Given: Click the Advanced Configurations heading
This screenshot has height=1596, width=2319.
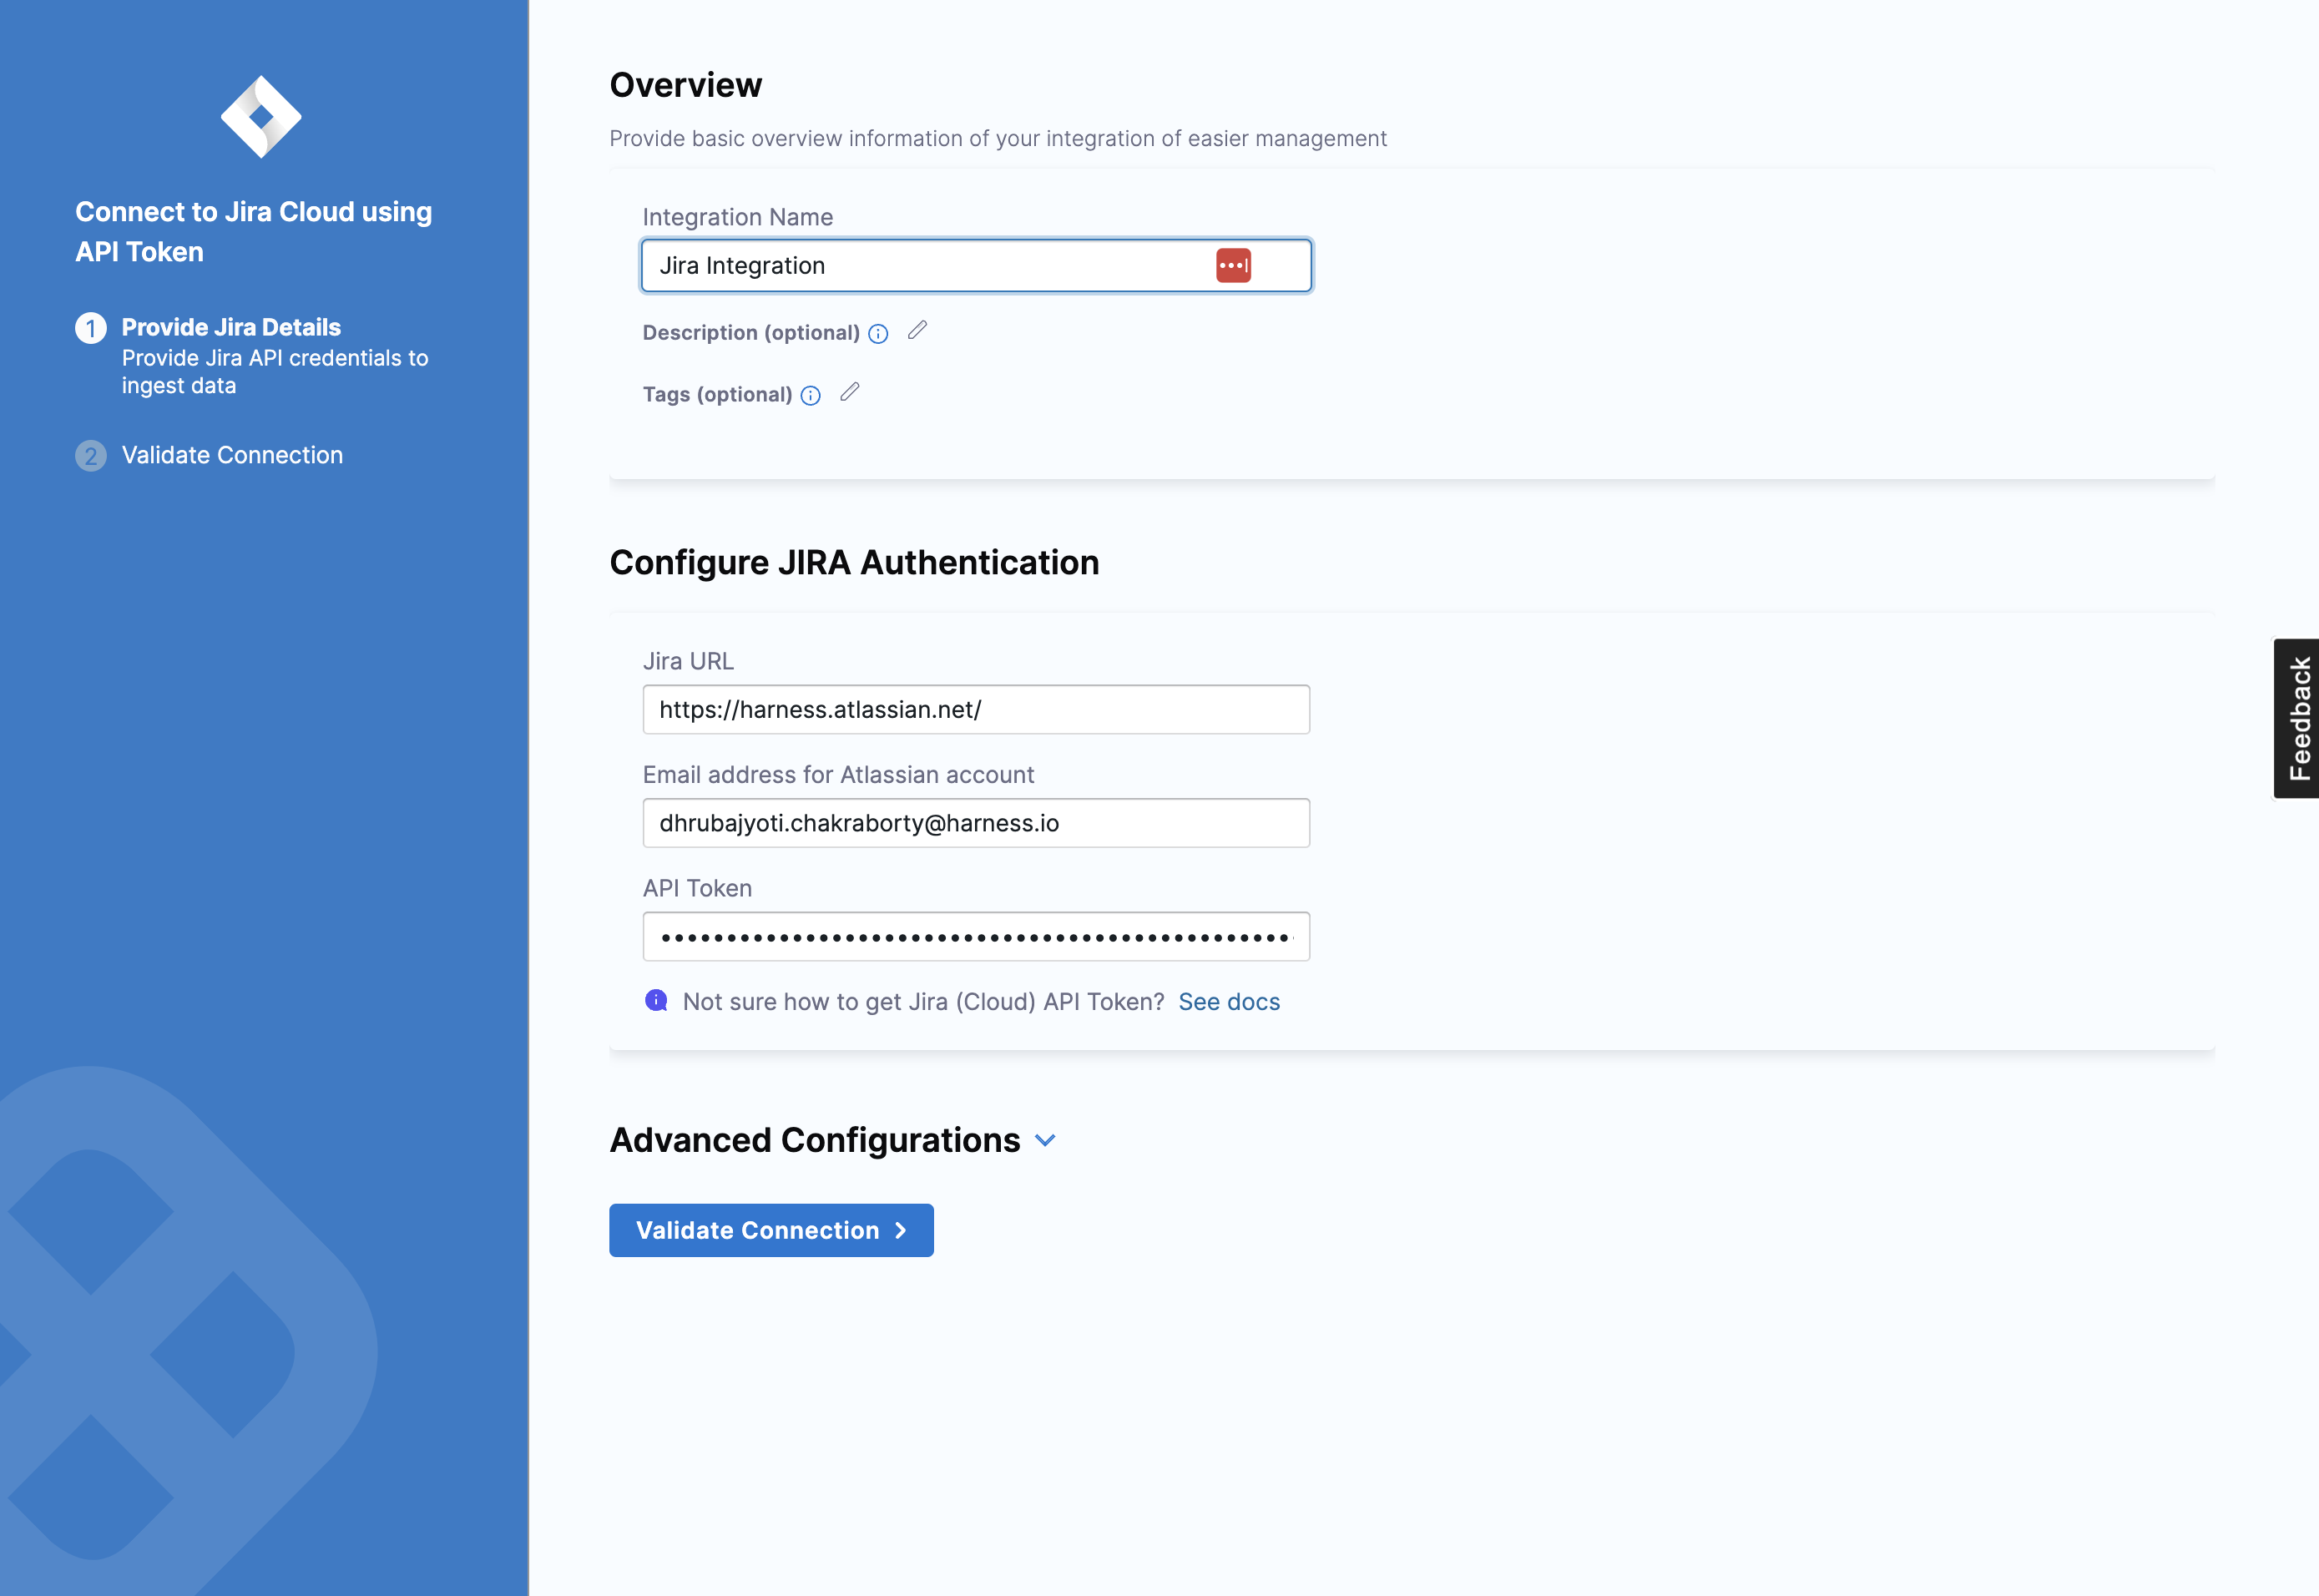Looking at the screenshot, I should pyautogui.click(x=814, y=1141).
